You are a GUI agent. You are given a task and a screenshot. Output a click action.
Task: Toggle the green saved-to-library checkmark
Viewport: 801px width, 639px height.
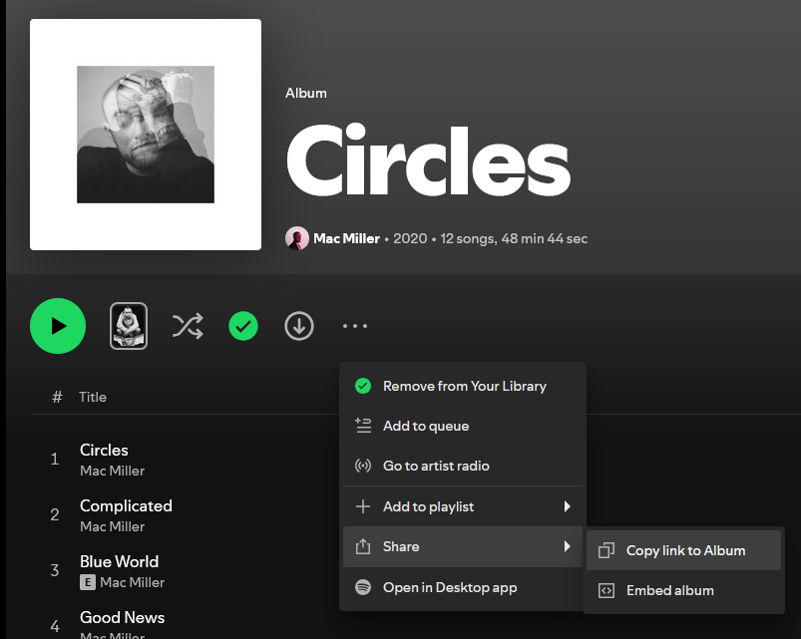(243, 326)
